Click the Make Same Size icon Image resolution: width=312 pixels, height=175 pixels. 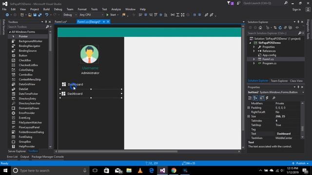tap(183, 15)
